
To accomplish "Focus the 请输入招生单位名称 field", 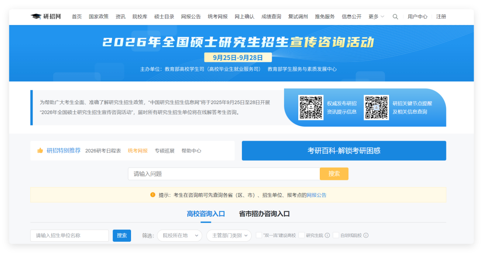I will tap(70, 236).
